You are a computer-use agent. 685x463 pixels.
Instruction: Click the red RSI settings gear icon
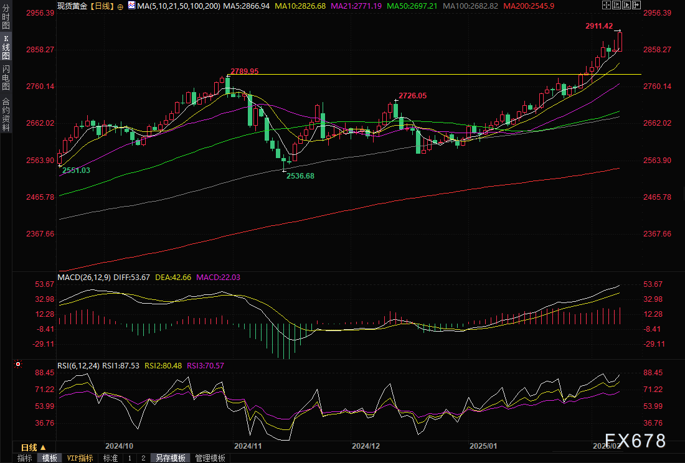(x=18, y=364)
